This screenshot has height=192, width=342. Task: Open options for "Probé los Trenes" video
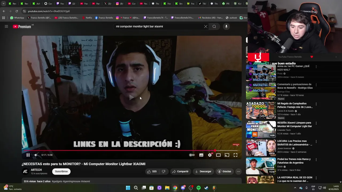point(316,160)
